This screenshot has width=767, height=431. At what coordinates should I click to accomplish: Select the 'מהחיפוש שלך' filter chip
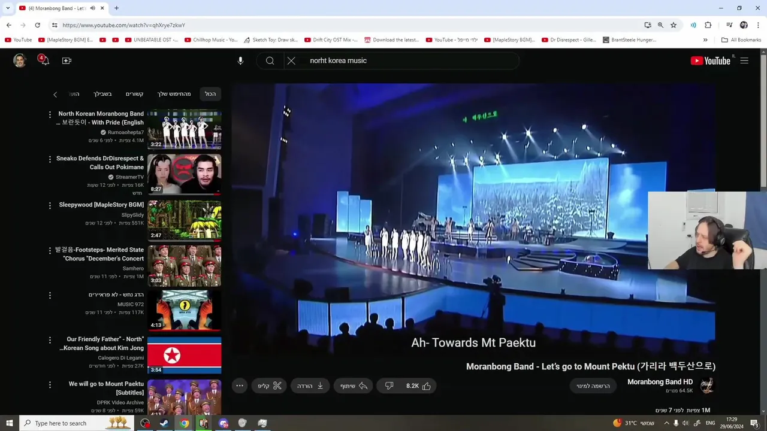tap(174, 94)
